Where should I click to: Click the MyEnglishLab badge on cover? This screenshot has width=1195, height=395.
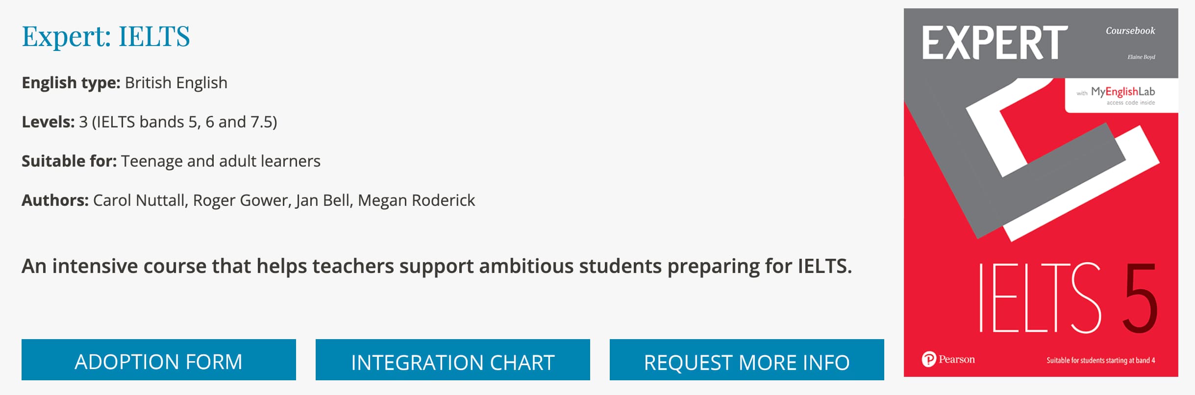click(x=1121, y=95)
